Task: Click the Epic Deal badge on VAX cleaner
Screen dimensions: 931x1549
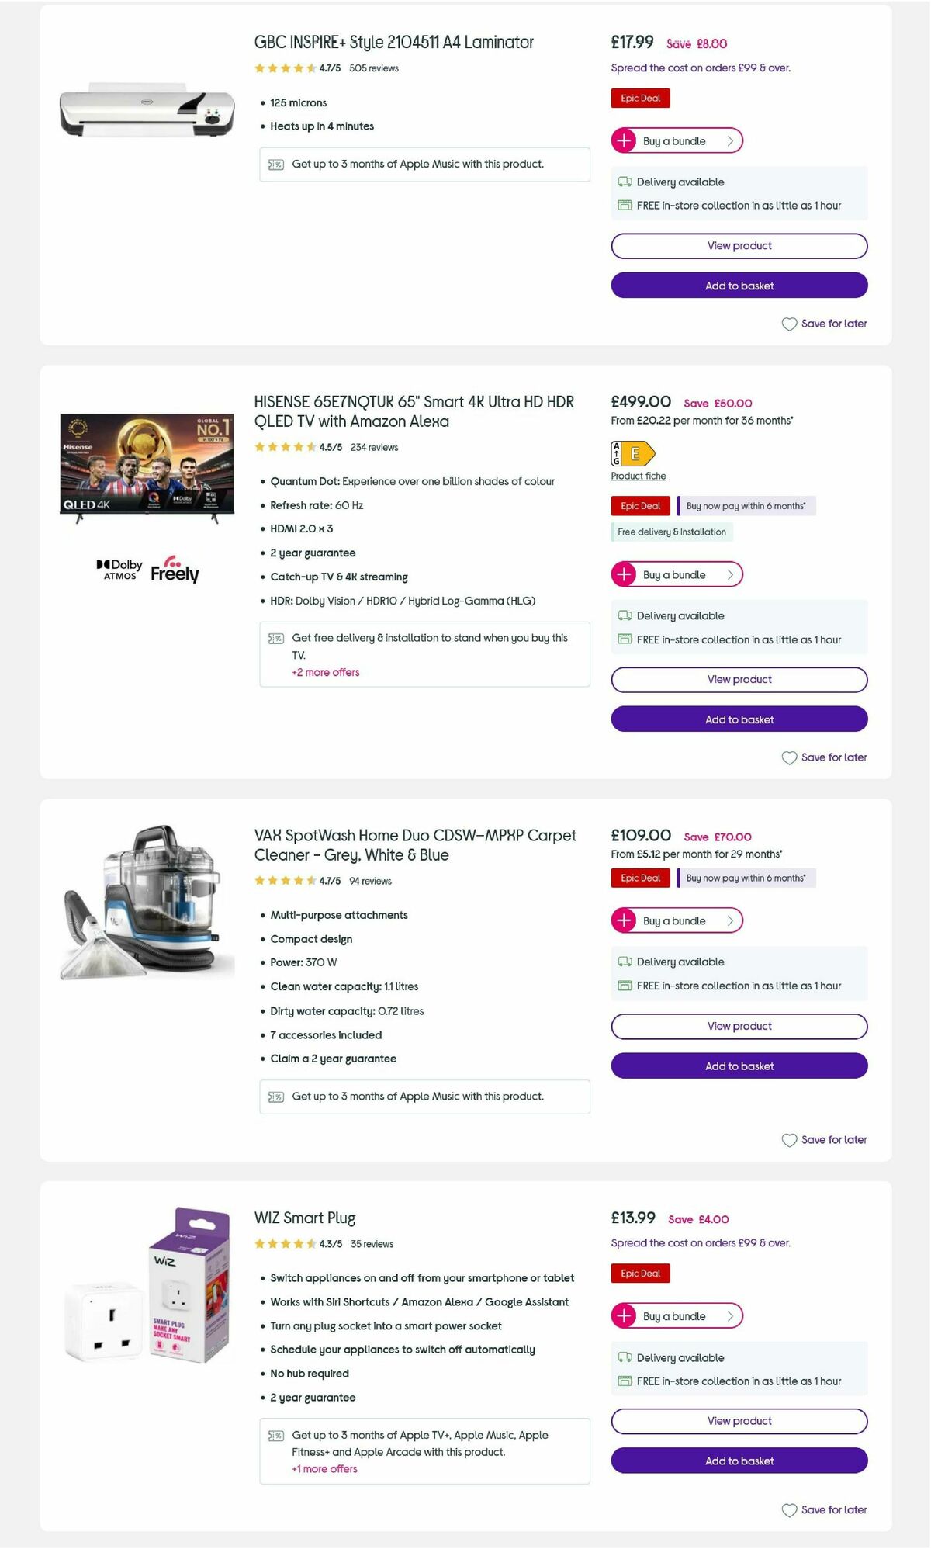Action: pos(639,878)
